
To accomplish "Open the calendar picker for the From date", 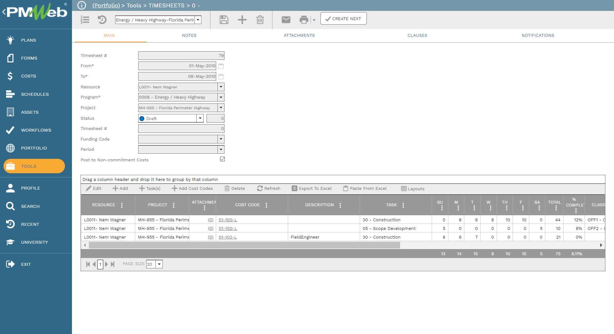I will point(221,66).
